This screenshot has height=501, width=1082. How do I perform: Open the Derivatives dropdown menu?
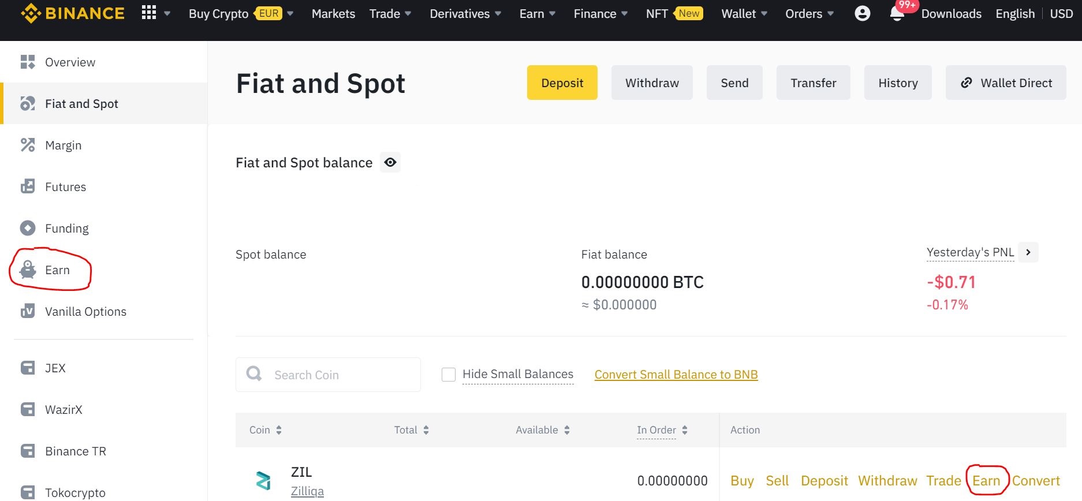[465, 13]
